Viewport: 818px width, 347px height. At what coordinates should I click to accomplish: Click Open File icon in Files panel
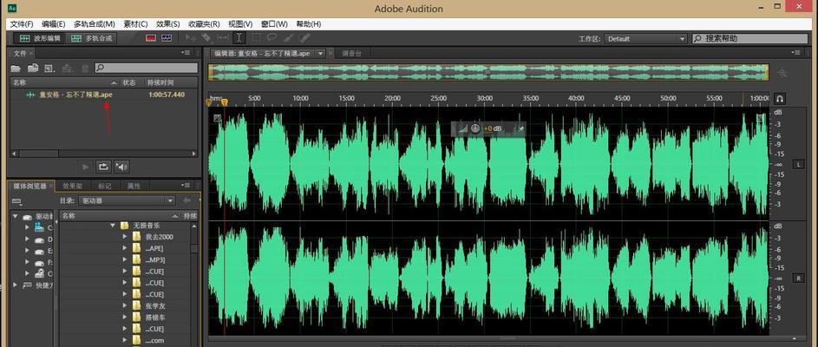pyautogui.click(x=16, y=68)
